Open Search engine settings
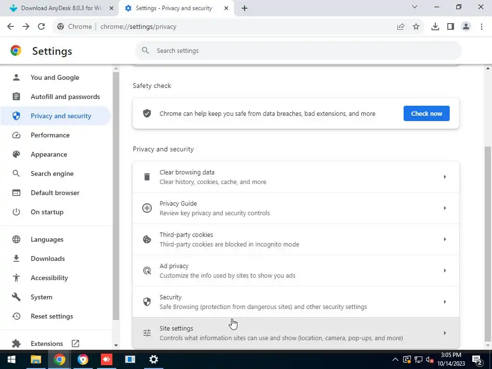This screenshot has width=492, height=369. click(56, 173)
